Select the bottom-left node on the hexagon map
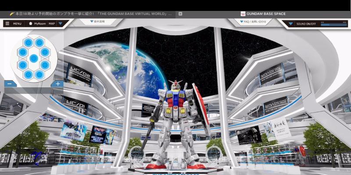Screen dimensions: 351x175 click(x=28, y=74)
